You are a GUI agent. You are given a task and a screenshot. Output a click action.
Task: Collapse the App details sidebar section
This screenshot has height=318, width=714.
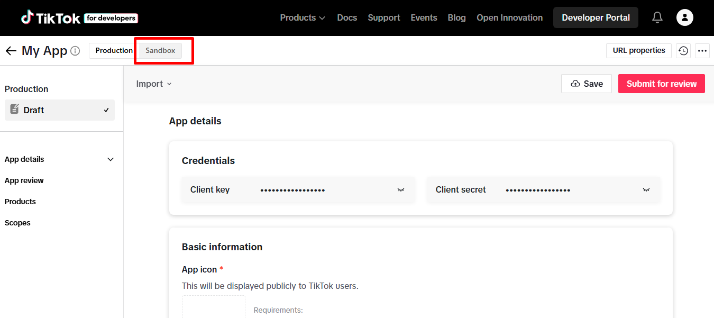pos(111,159)
